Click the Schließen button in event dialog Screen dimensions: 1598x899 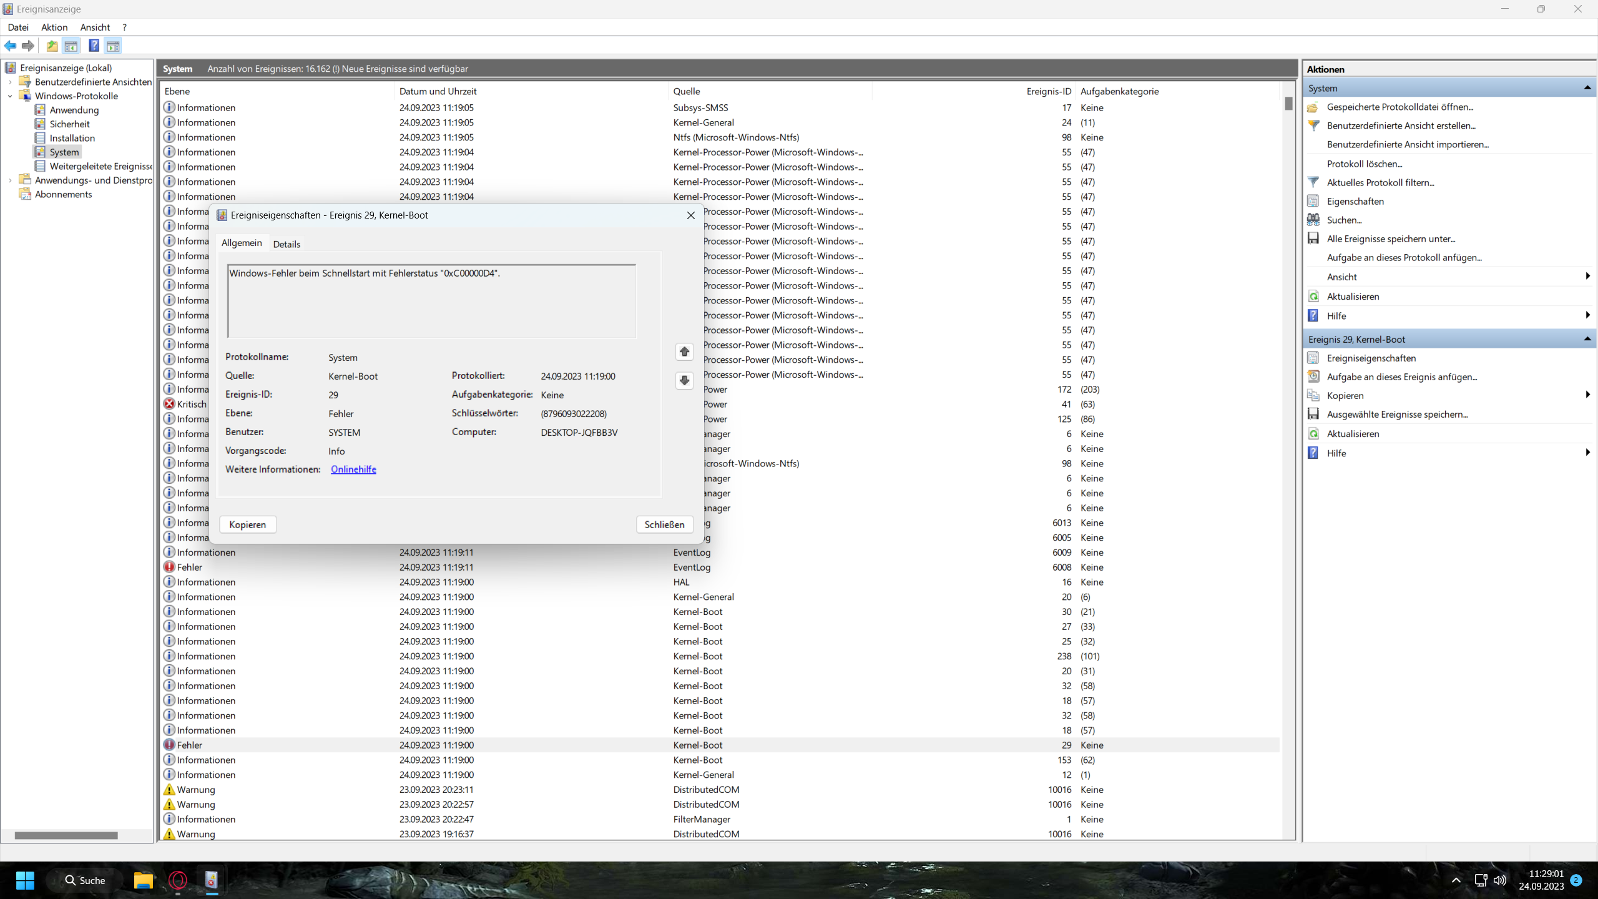(665, 524)
